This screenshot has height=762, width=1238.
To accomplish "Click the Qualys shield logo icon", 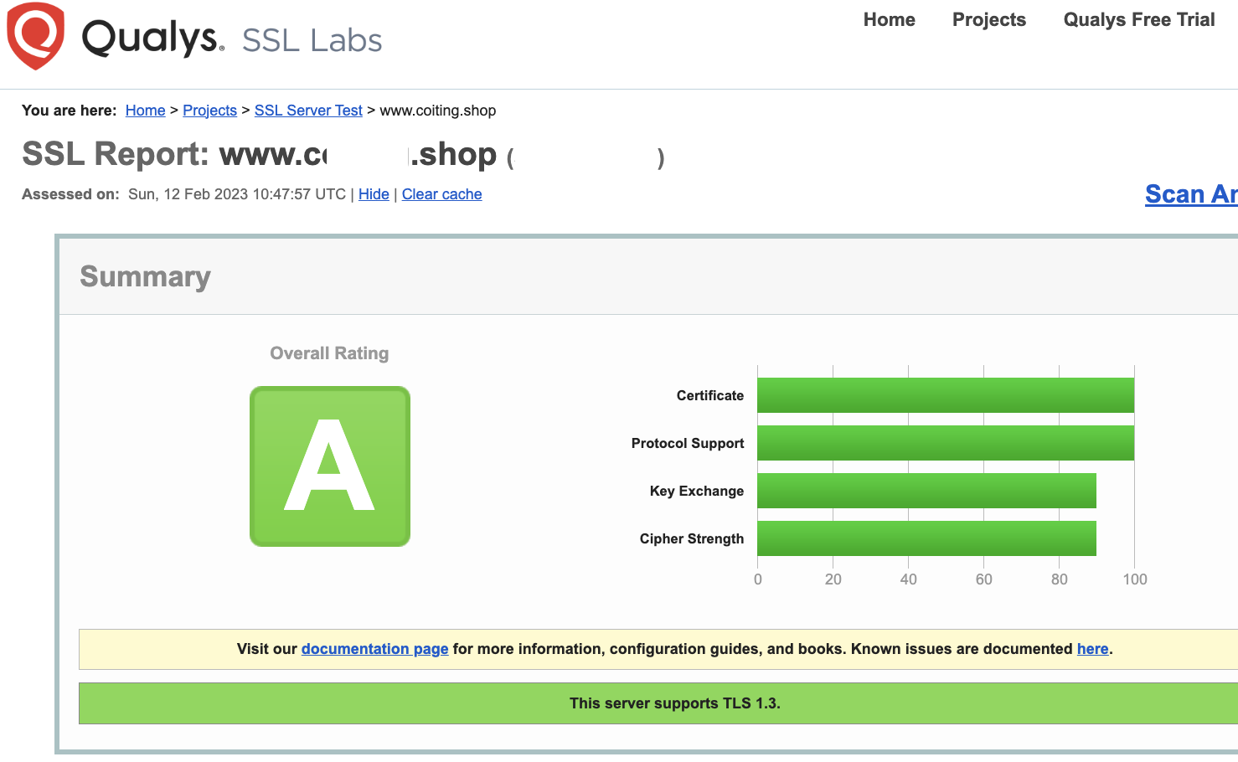I will tap(35, 35).
